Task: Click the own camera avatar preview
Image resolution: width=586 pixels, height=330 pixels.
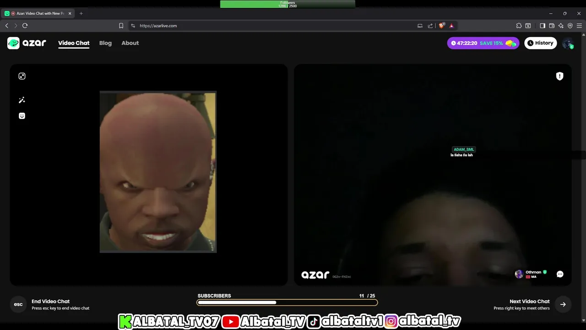Action: click(x=158, y=172)
